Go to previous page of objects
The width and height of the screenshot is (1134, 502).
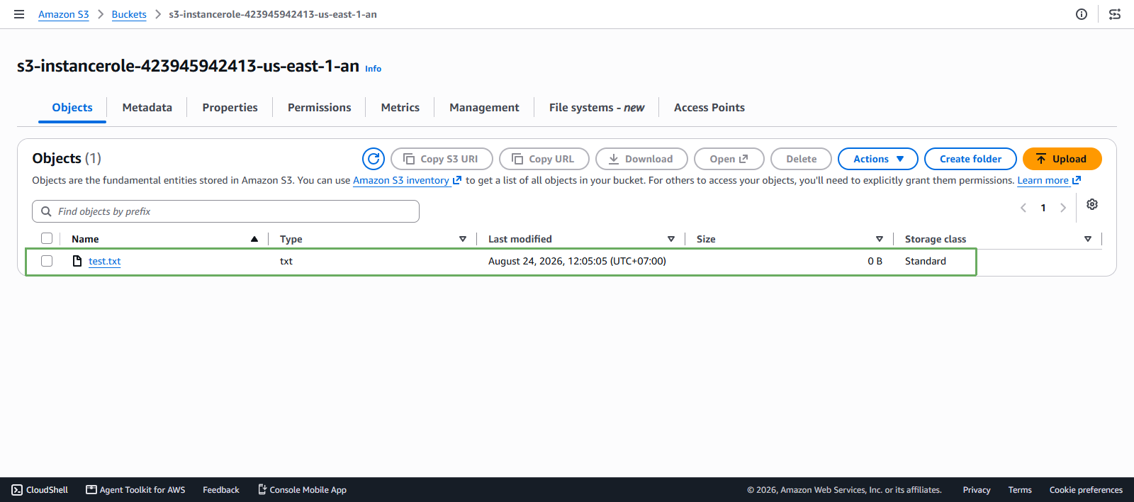coord(1023,208)
